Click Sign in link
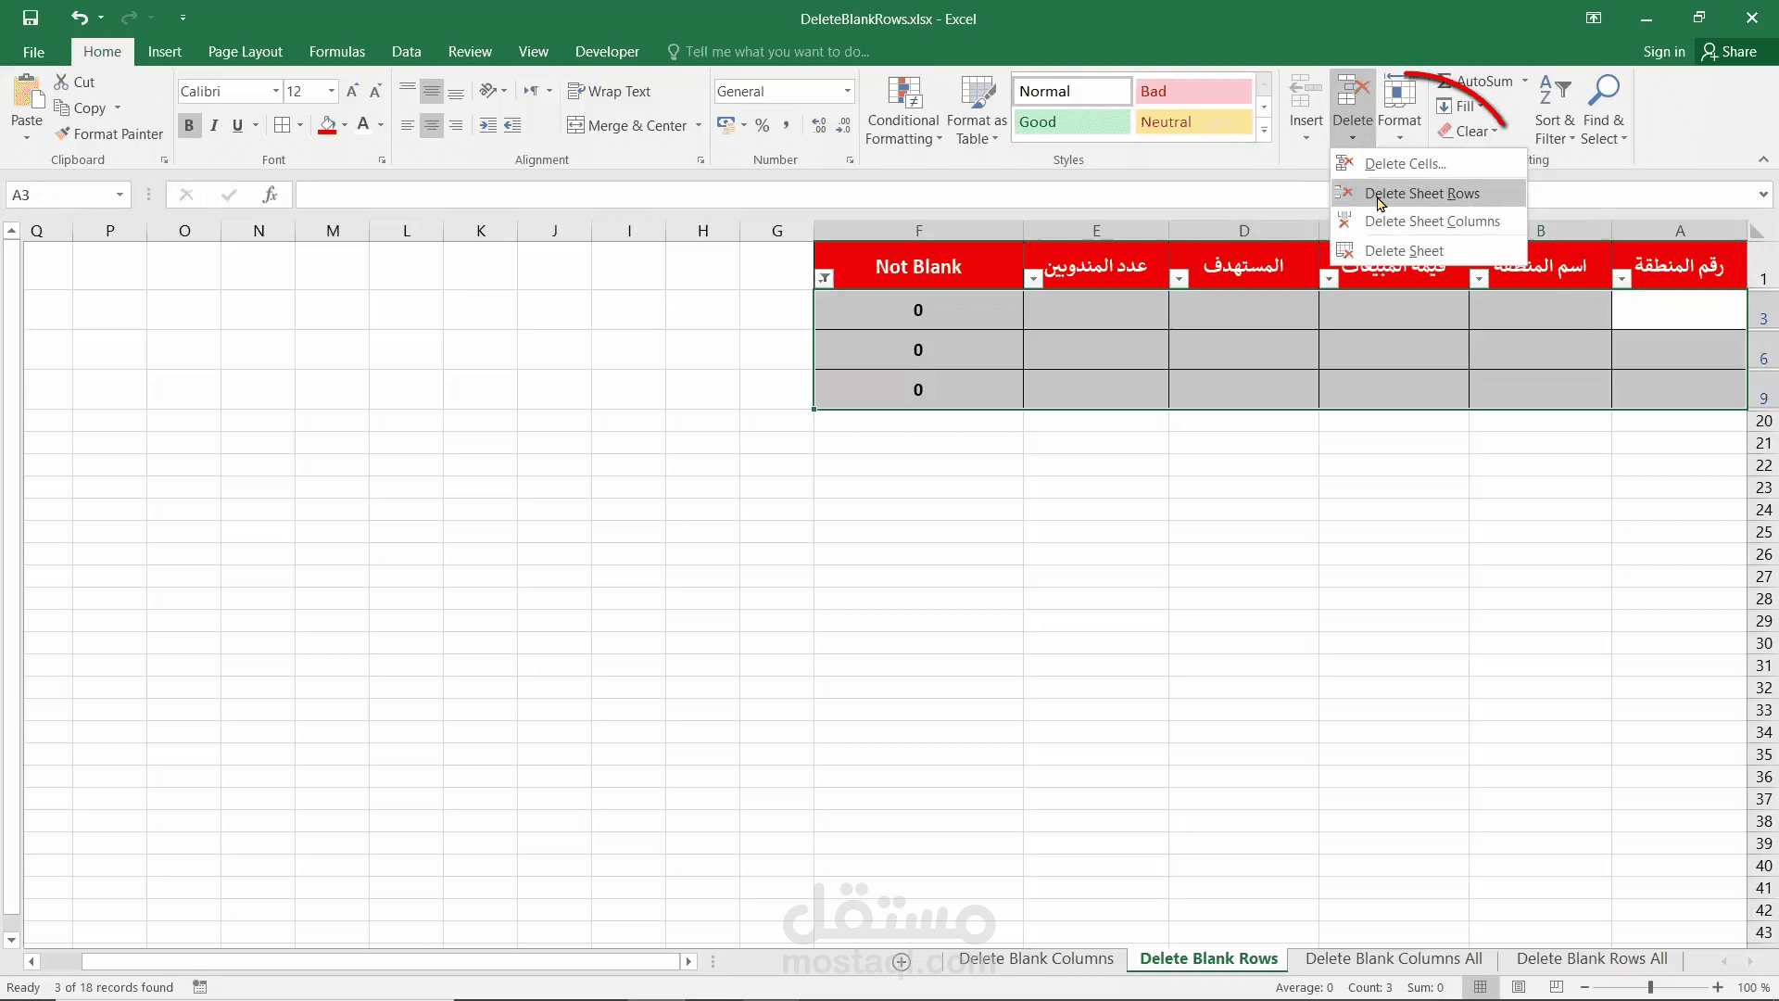This screenshot has height=1001, width=1779. point(1663,52)
